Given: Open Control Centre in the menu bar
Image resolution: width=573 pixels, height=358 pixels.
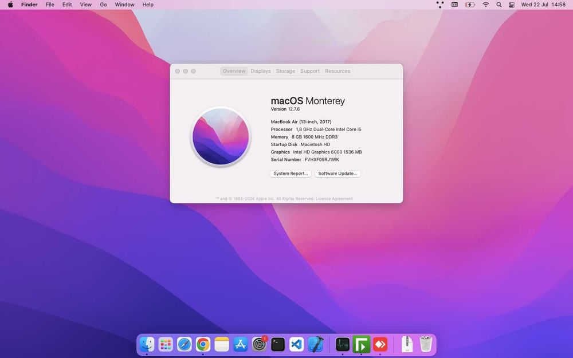Looking at the screenshot, I should click(x=512, y=5).
